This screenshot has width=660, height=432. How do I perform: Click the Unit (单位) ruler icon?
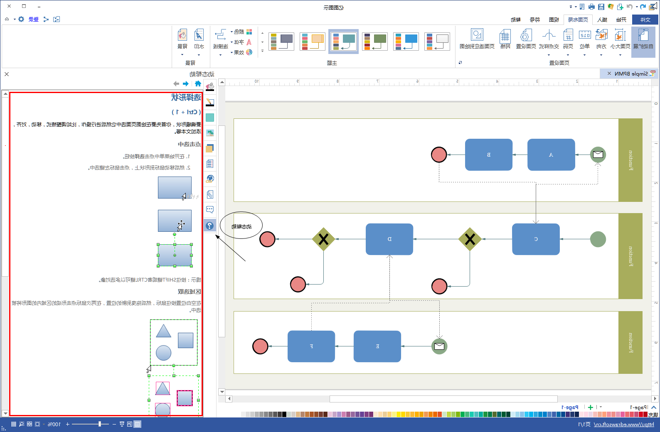tap(585, 35)
